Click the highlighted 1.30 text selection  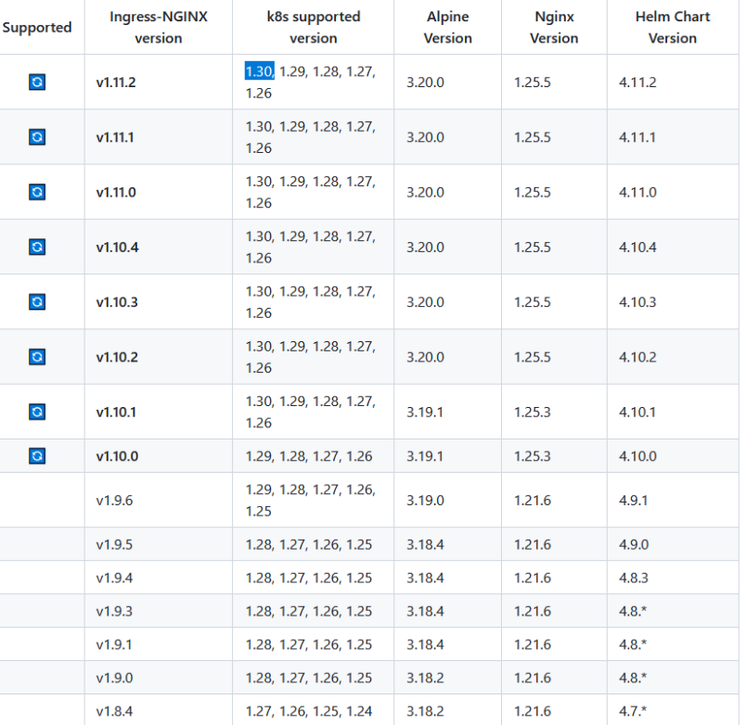(x=259, y=70)
